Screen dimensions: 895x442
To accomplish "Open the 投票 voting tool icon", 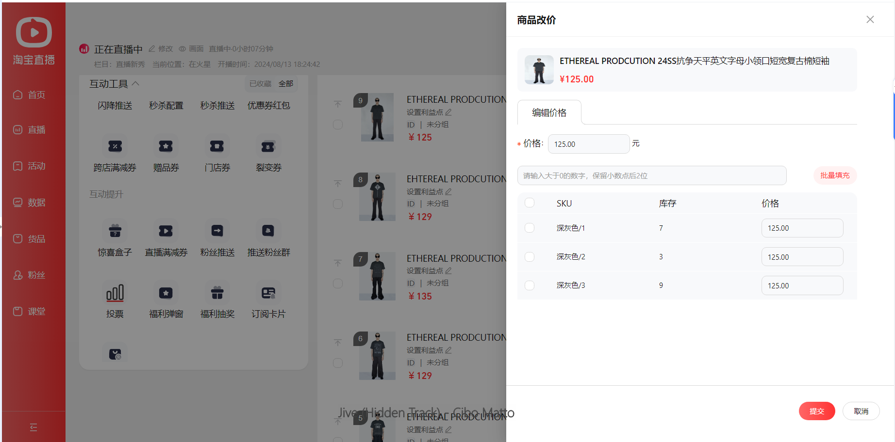I will point(115,293).
